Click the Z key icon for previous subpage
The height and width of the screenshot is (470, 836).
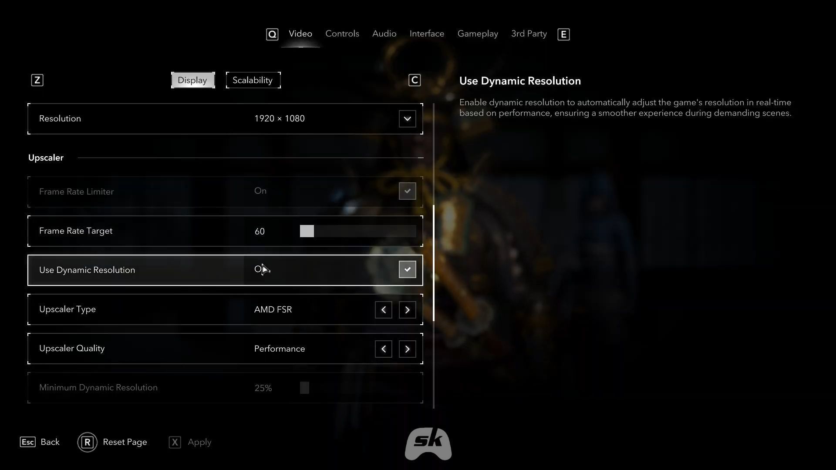[x=37, y=80]
